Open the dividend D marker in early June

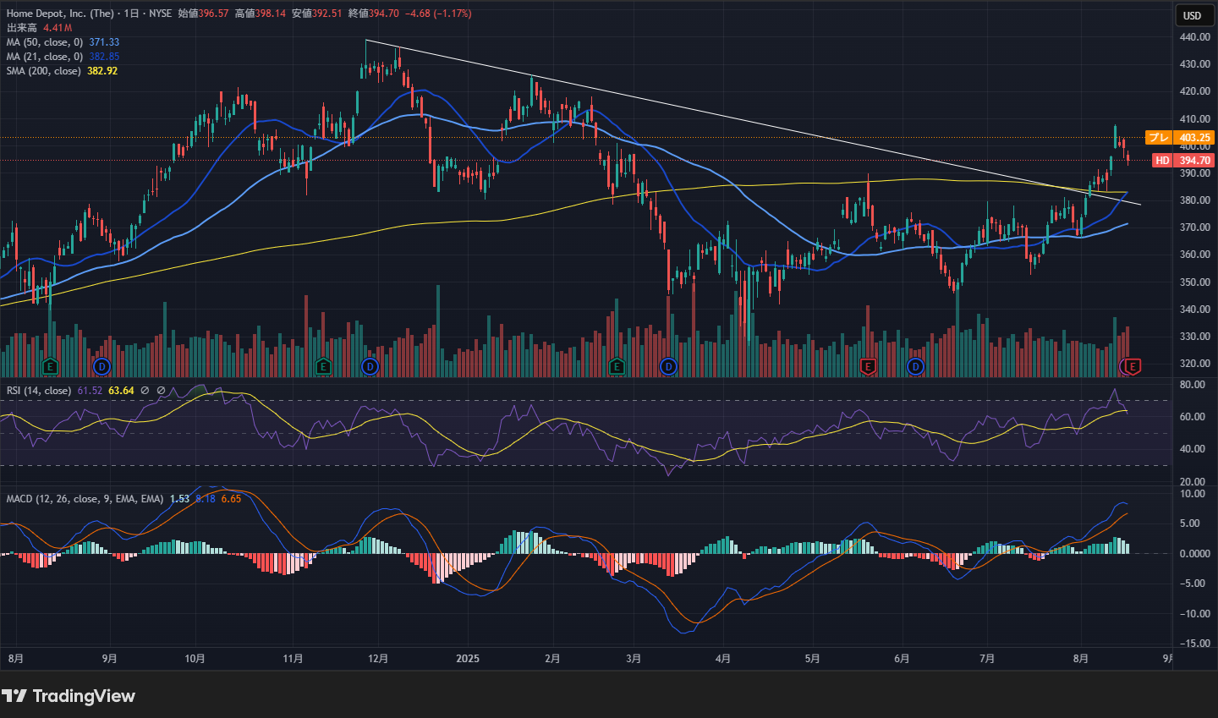tap(915, 366)
